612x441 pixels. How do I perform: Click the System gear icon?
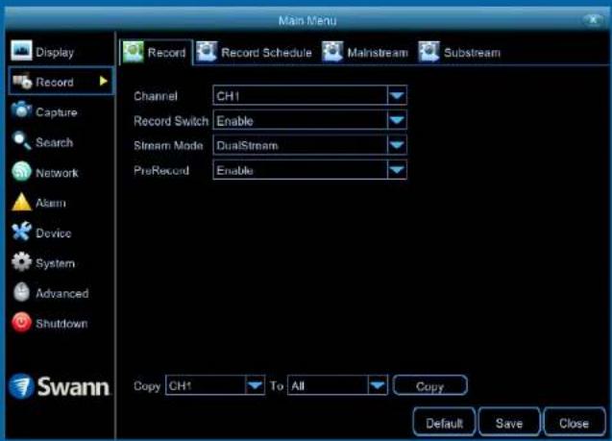[x=21, y=262]
